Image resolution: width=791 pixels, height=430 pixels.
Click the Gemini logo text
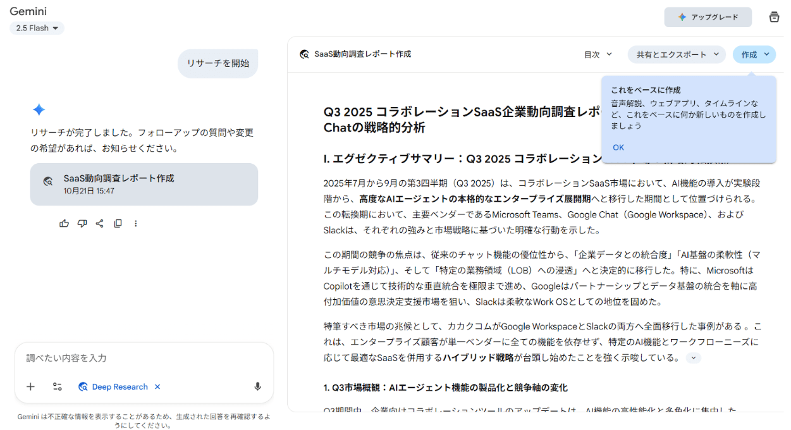[x=28, y=11]
